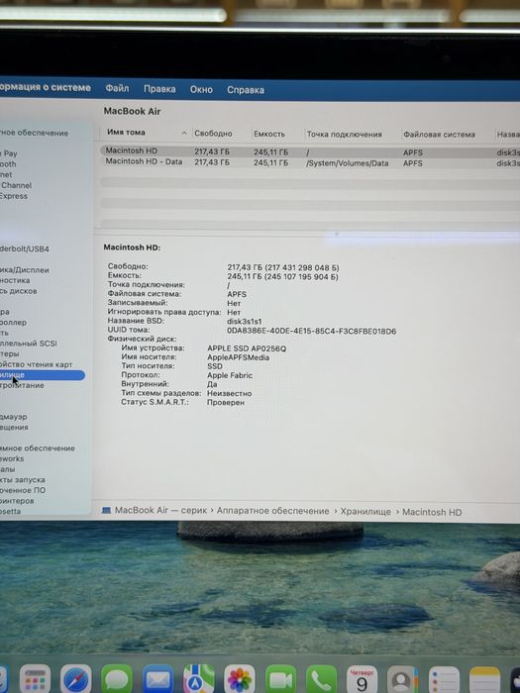Select the Macintosh HD - Data row

point(309,162)
